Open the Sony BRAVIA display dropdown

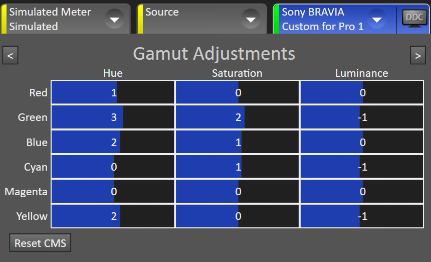click(x=376, y=19)
